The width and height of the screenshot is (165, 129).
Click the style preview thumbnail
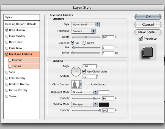point(148,52)
